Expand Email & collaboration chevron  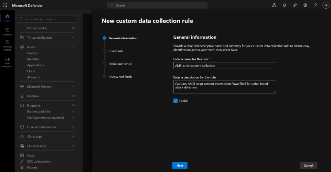pyautogui.click(x=73, y=127)
